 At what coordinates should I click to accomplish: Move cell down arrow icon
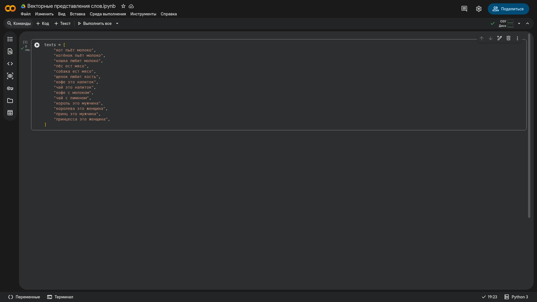(491, 38)
